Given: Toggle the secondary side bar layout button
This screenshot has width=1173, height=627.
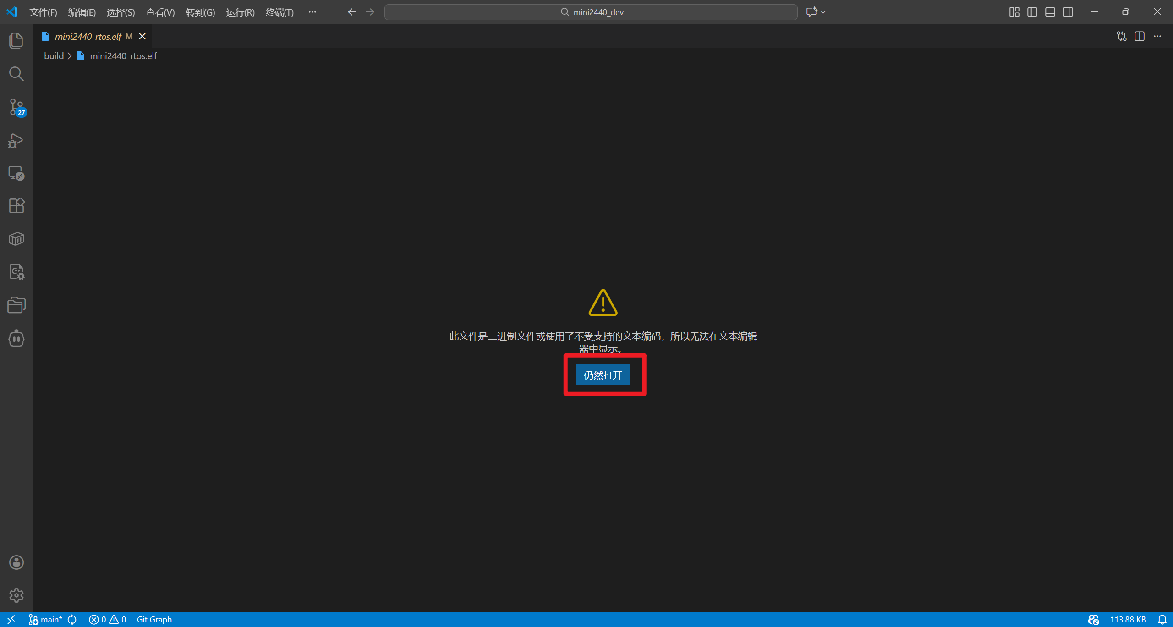Looking at the screenshot, I should tap(1068, 12).
